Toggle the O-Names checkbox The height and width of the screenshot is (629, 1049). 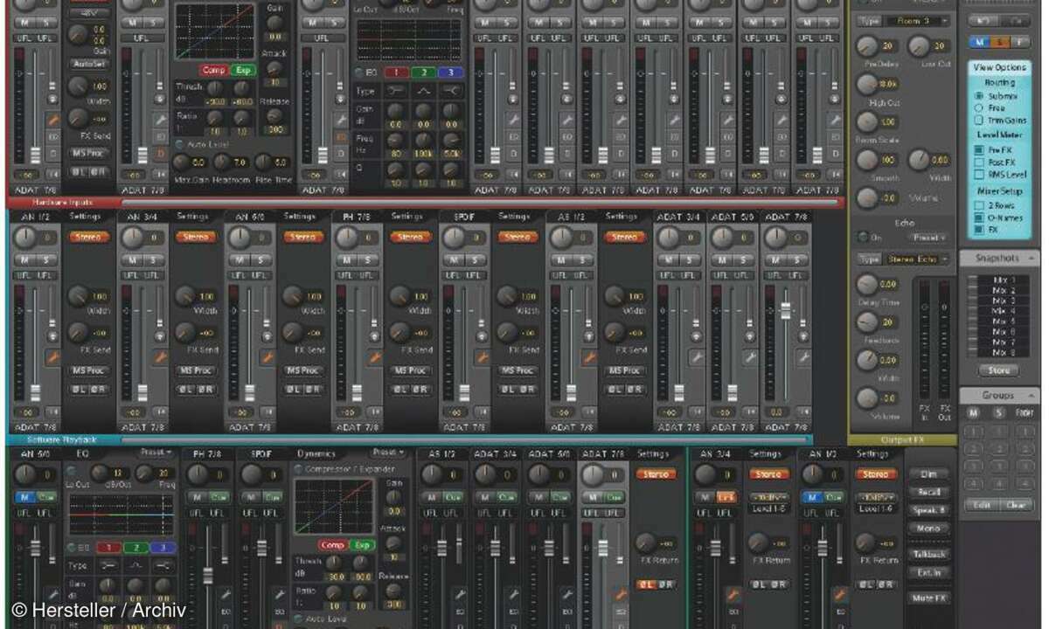tap(979, 218)
